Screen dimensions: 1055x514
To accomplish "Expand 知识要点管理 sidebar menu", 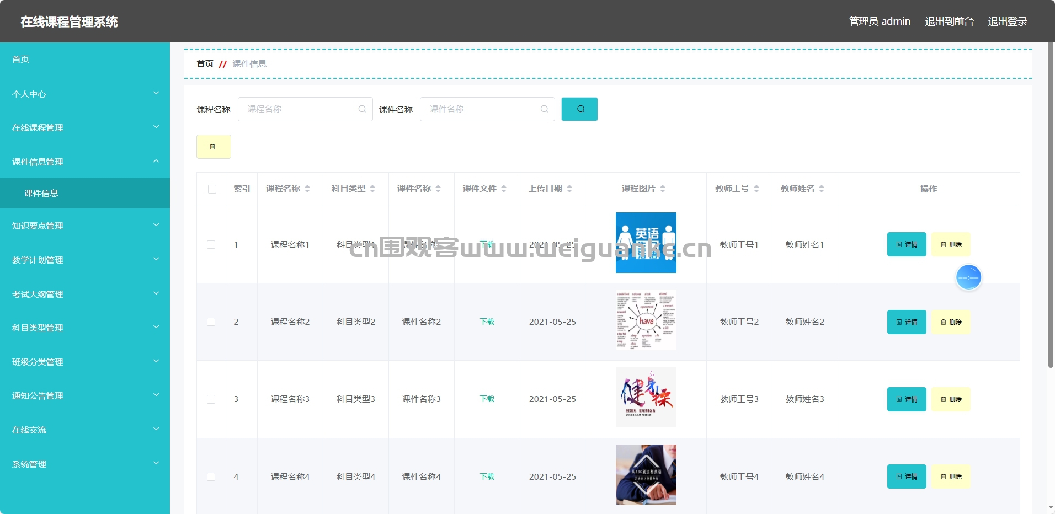I will 85,226.
